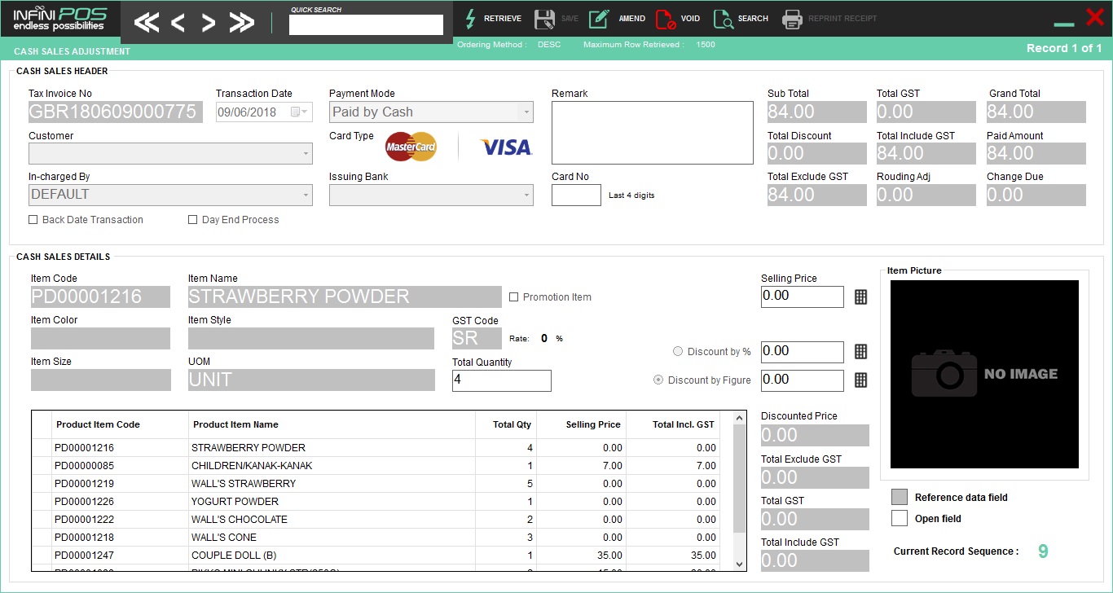
Task: Sort by Product Item Code column header
Action: click(x=120, y=424)
